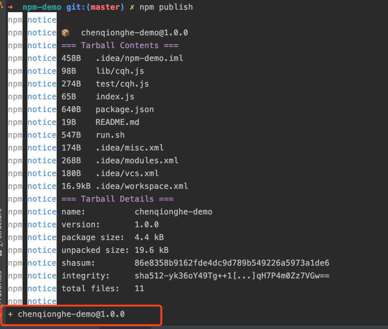The image size is (388, 329).
Task: Click the 'package size:' label
Action: (93, 237)
